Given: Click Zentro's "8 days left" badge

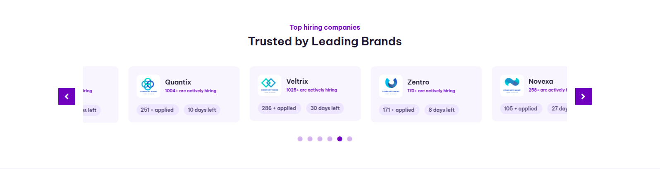Looking at the screenshot, I should point(442,110).
